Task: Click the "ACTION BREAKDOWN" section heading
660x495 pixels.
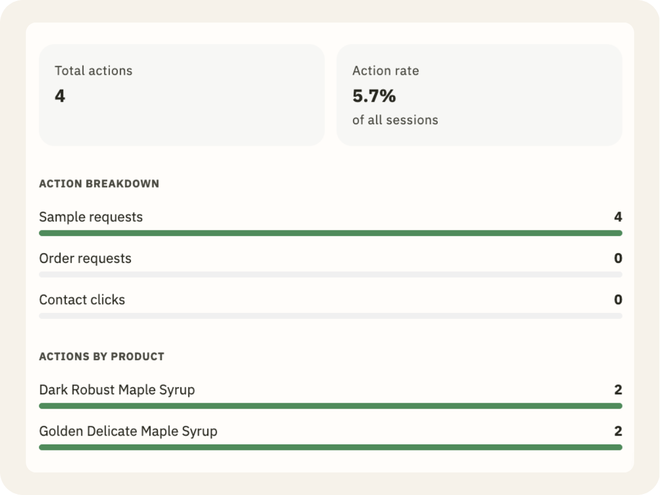Action: 99,184
